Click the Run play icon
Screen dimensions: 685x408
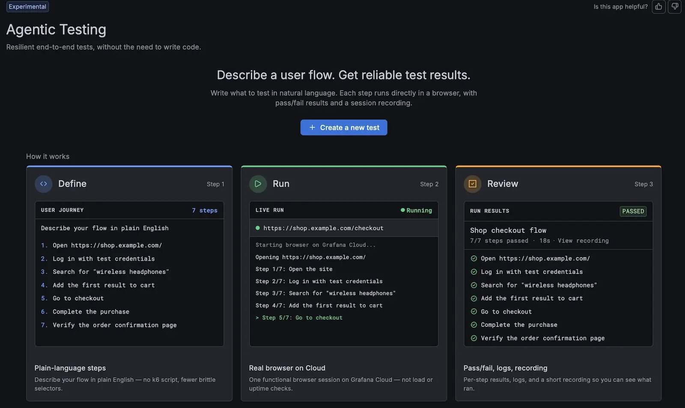258,184
